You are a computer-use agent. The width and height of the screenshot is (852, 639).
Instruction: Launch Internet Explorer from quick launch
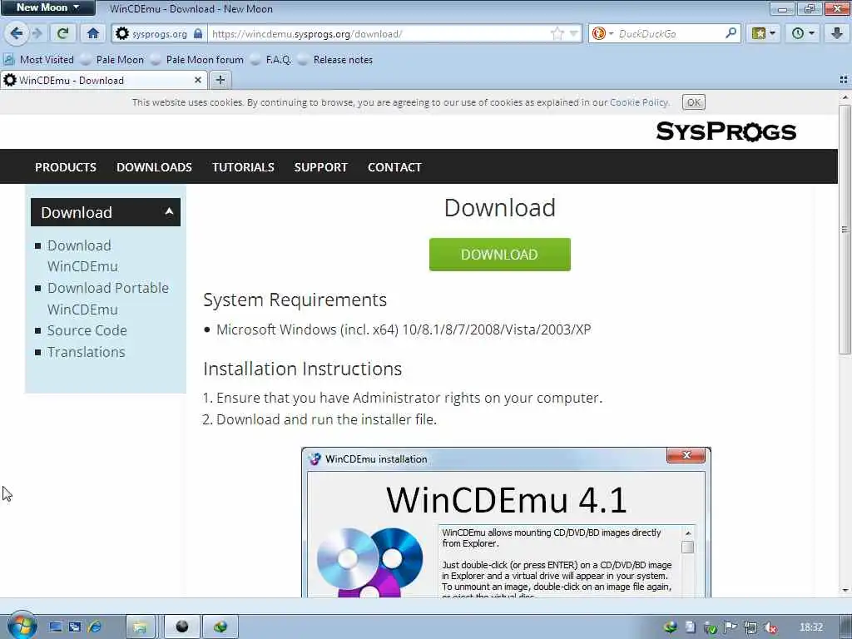click(x=95, y=627)
